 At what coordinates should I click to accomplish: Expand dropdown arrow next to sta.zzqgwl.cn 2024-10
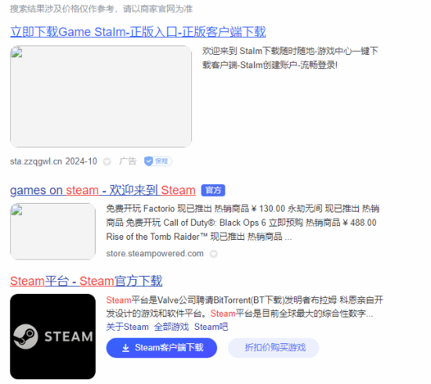click(x=107, y=161)
